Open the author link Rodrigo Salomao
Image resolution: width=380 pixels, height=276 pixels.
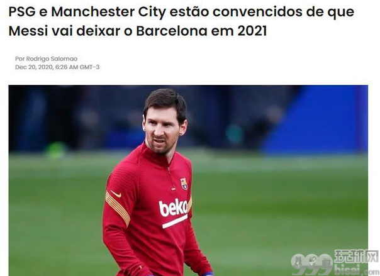pos(52,59)
